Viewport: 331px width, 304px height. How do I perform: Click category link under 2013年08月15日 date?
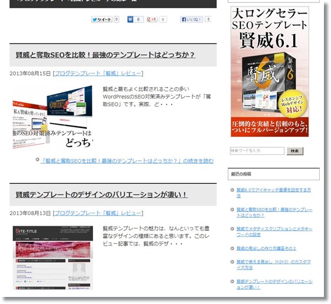[x=98, y=74]
